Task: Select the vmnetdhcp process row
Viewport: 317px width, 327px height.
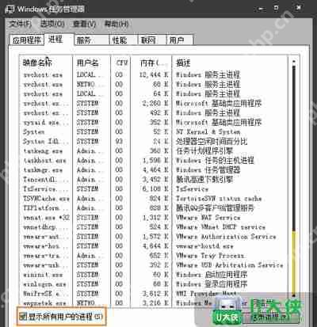Action: click(x=154, y=227)
